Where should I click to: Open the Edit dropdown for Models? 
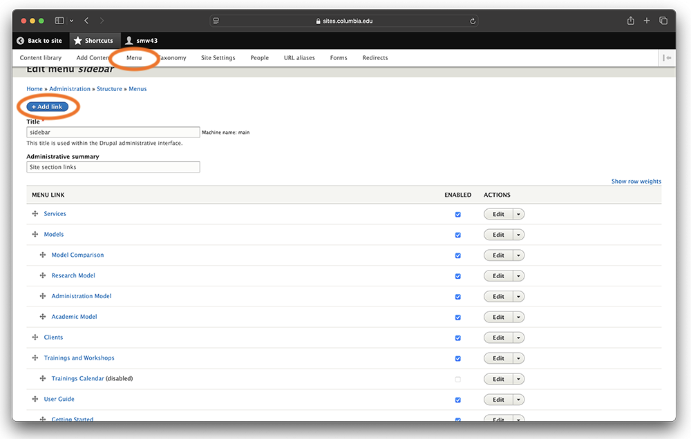(x=518, y=235)
